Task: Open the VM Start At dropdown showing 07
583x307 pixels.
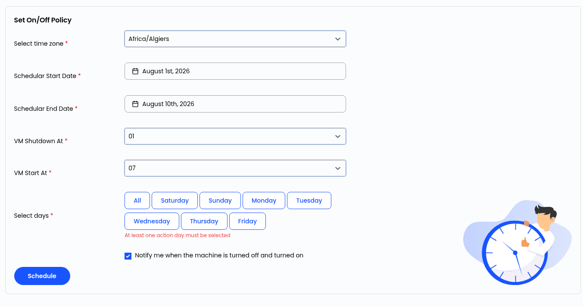Action: point(235,168)
